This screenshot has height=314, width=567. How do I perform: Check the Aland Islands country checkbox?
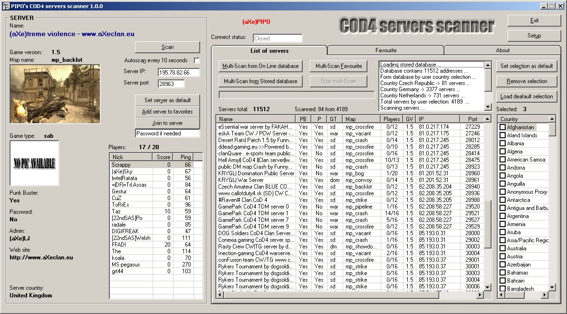[502, 135]
